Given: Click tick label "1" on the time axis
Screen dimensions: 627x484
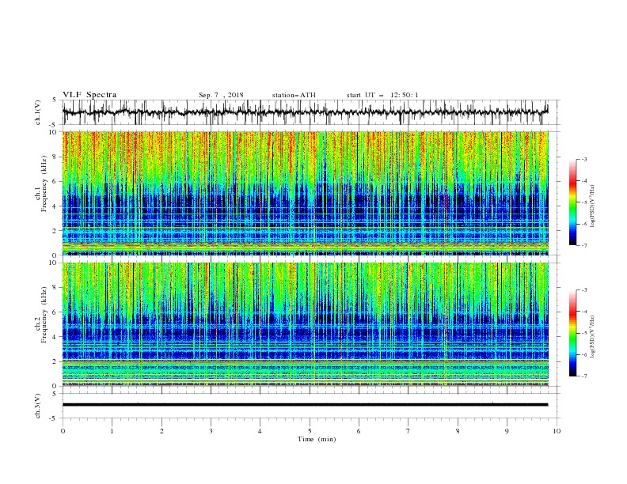Looking at the screenshot, I should click(x=112, y=431).
